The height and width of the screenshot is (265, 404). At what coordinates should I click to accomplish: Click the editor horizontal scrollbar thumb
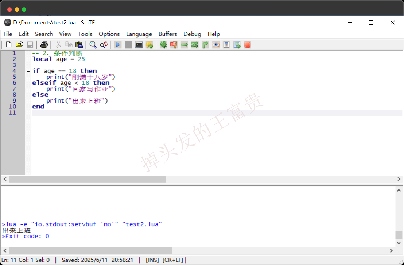[x=88, y=179]
